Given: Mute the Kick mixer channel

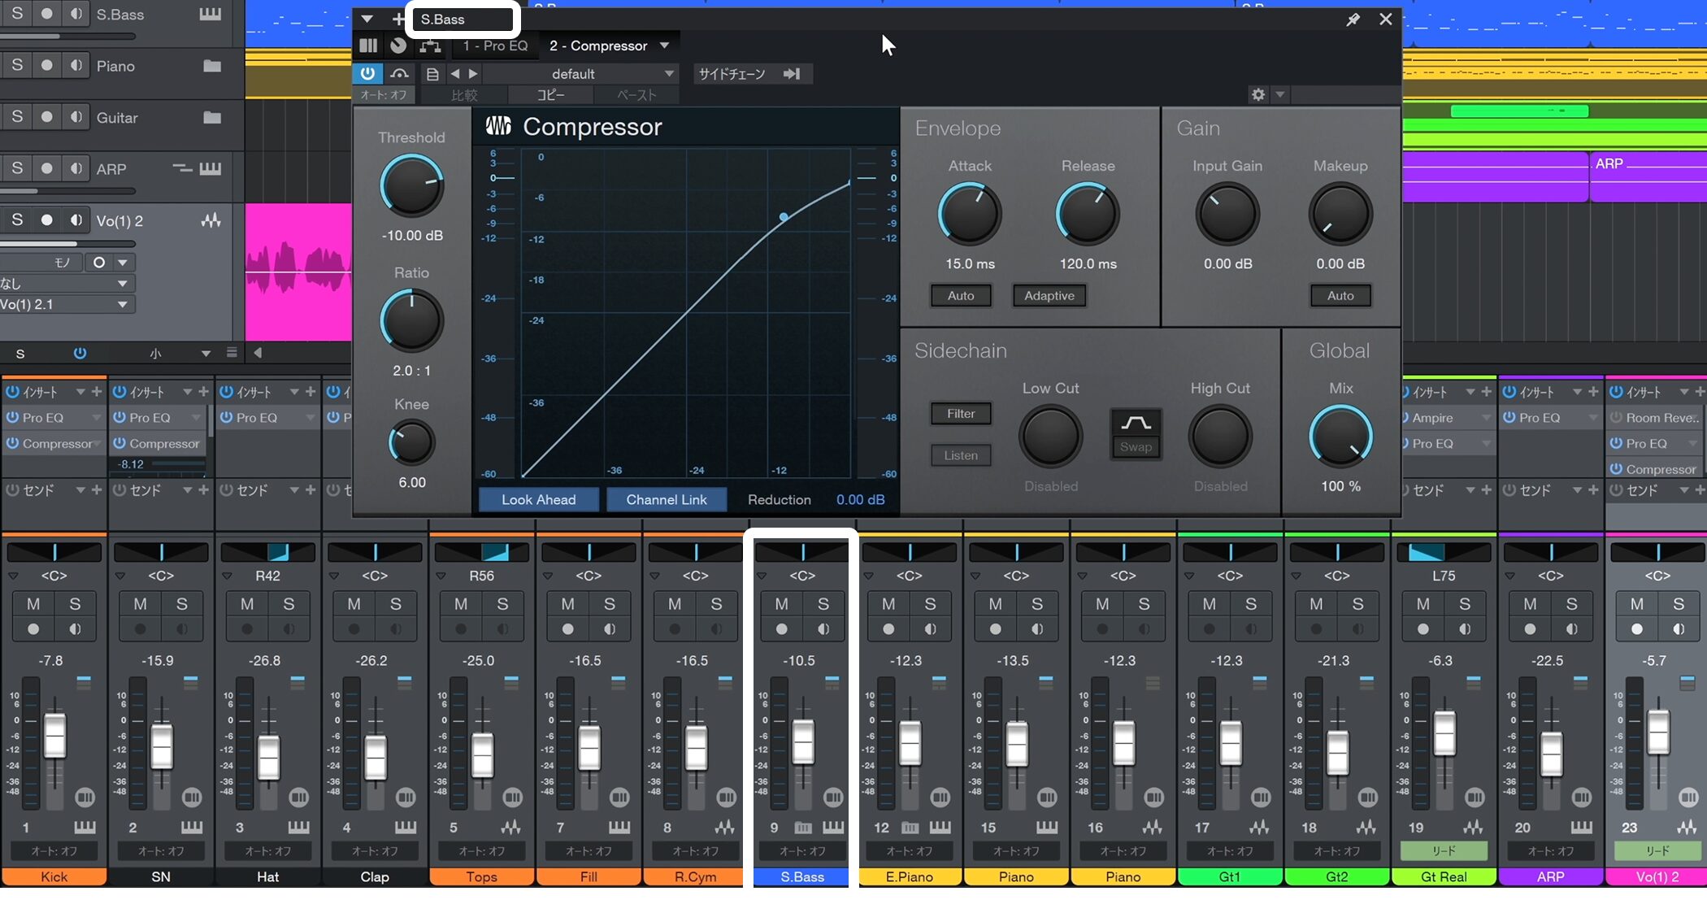Looking at the screenshot, I should tap(33, 604).
